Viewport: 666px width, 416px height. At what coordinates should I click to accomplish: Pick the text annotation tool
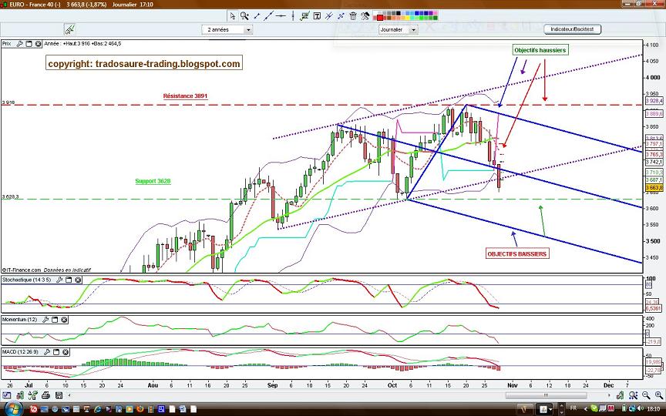click(x=317, y=16)
